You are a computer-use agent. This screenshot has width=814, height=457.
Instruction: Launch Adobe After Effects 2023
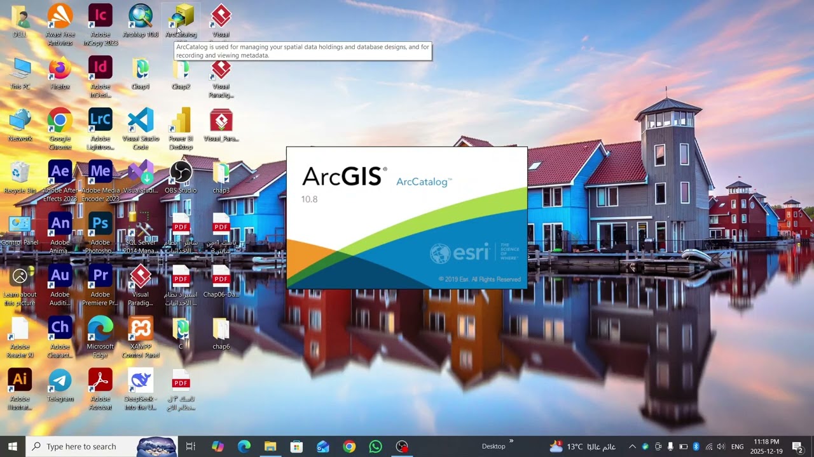pyautogui.click(x=60, y=181)
